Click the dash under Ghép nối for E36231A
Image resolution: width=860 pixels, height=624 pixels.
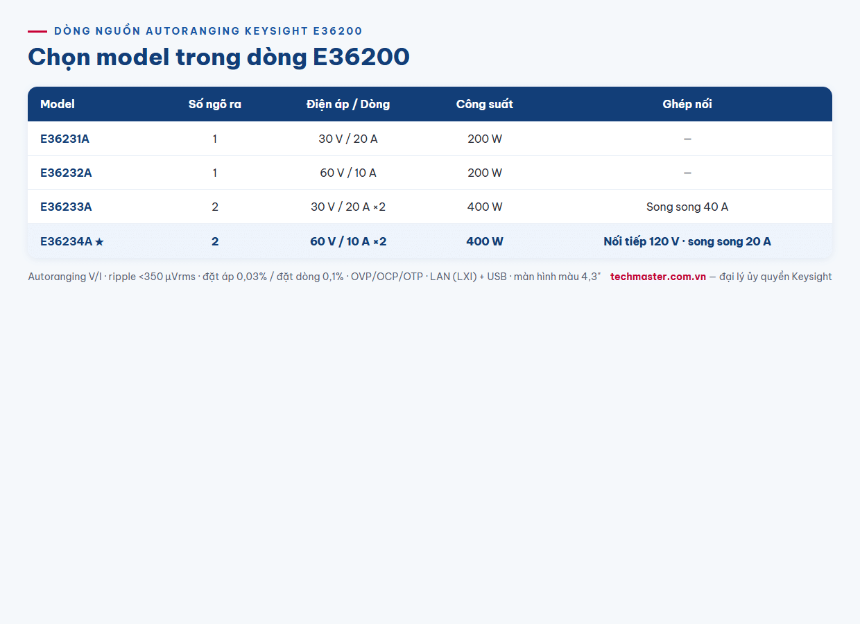point(687,139)
